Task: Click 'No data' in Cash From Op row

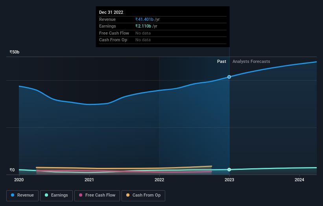Action: pos(143,40)
